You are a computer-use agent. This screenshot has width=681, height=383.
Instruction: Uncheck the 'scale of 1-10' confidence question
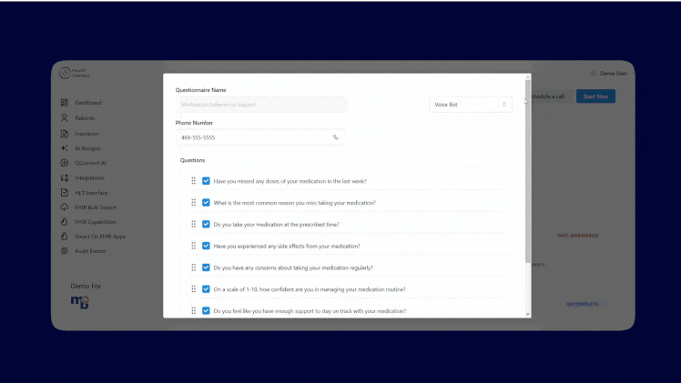coord(207,289)
